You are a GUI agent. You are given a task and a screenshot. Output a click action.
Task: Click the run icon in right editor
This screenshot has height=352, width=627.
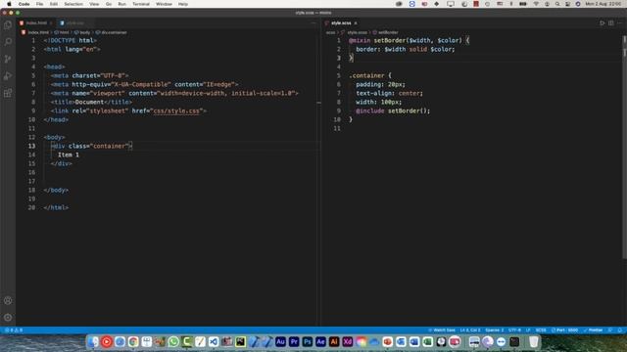(x=602, y=23)
